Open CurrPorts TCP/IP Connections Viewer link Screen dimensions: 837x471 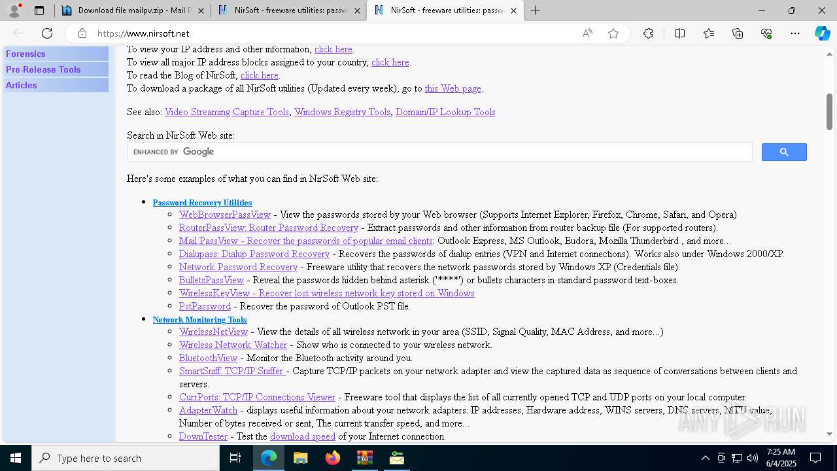(x=258, y=397)
